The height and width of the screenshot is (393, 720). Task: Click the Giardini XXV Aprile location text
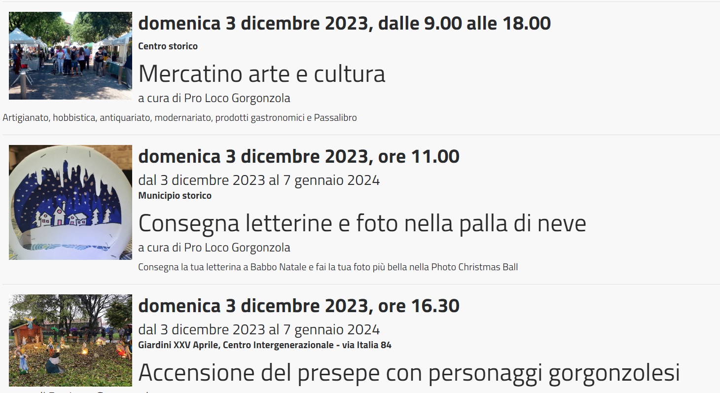tap(264, 345)
